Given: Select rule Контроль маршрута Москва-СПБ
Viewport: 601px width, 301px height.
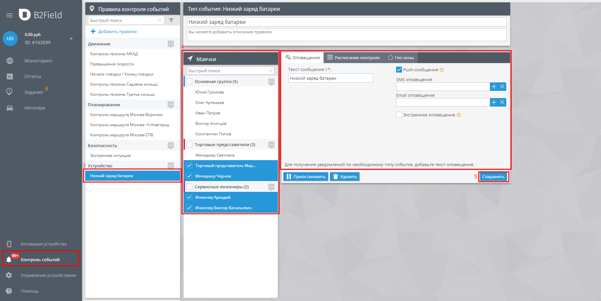Looking at the screenshot, I should [x=132, y=135].
